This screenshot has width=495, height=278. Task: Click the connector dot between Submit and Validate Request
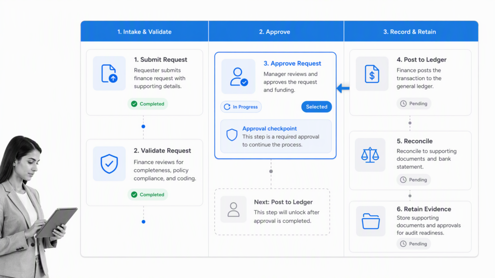(143, 126)
